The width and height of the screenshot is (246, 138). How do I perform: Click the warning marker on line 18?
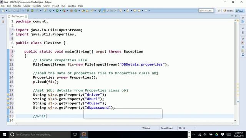tap(8, 95)
